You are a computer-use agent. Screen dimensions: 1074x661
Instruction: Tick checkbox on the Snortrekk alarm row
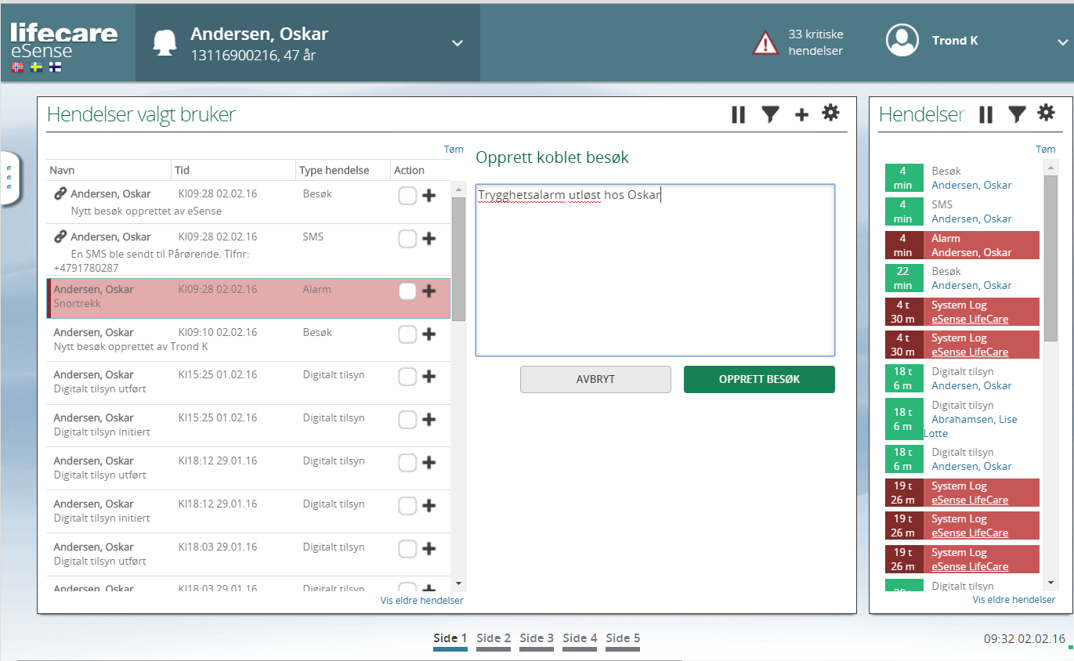(407, 291)
